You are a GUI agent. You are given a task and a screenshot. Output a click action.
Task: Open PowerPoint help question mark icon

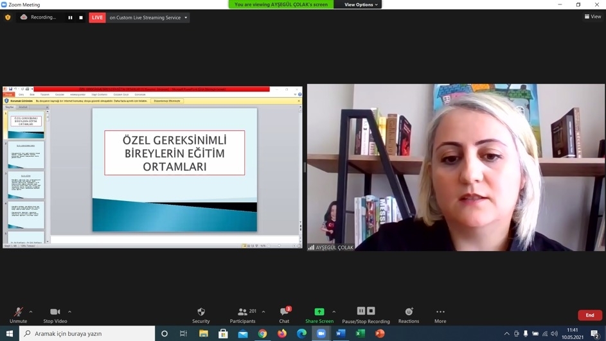(299, 94)
